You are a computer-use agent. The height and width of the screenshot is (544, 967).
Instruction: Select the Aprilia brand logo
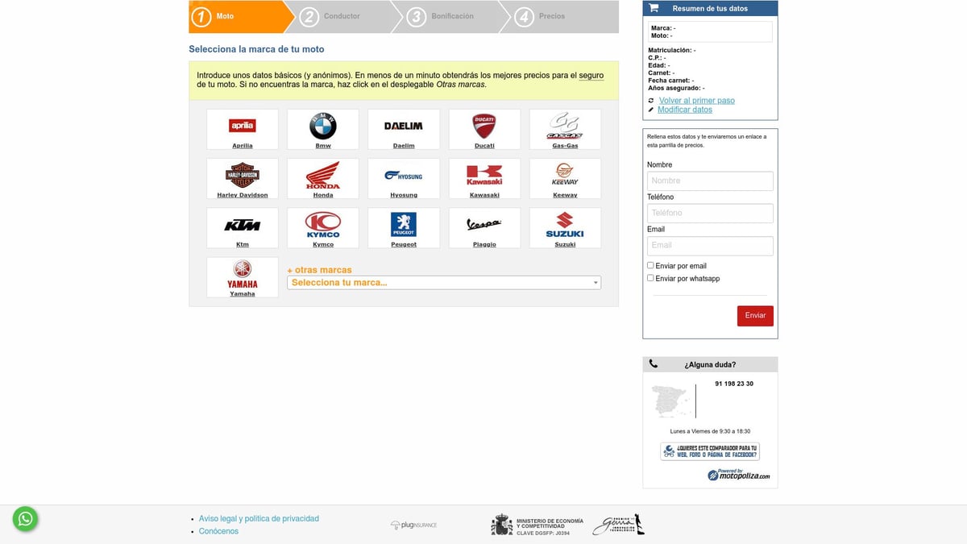tap(243, 126)
